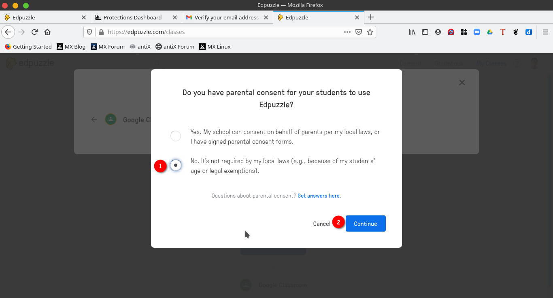Click the Continue button

pos(366,223)
